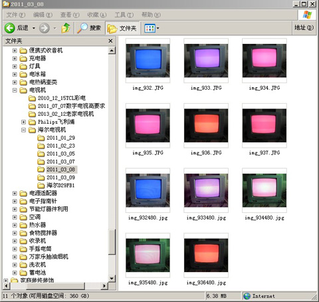Viewport: 319px width, 302px height.
Task: Select the img_935480.jpg thumbnail
Action: pyautogui.click(x=148, y=255)
